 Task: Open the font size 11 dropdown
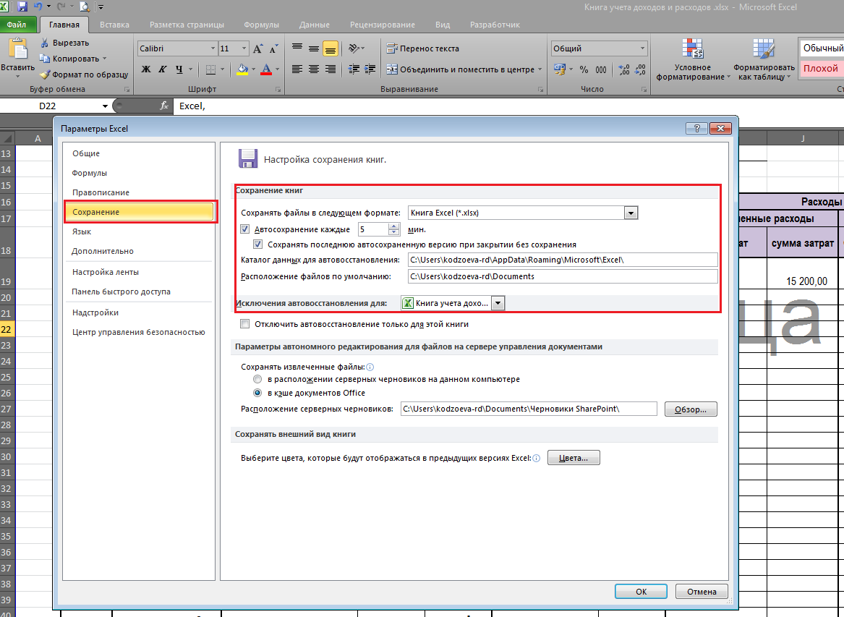pyautogui.click(x=244, y=48)
